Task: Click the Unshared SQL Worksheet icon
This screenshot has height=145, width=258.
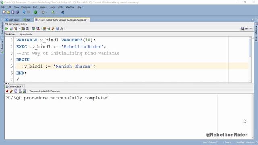Action: [x=44, y=29]
